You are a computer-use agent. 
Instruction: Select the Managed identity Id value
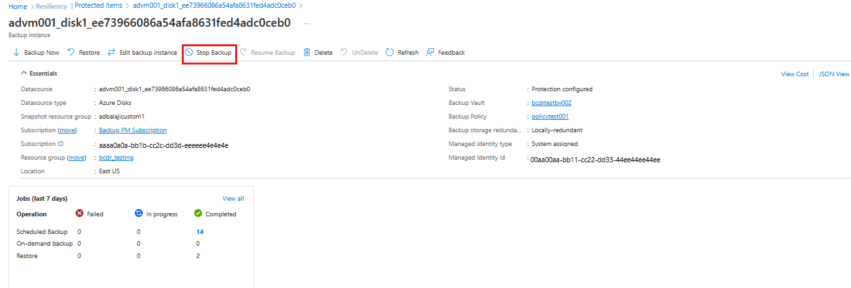pos(596,159)
